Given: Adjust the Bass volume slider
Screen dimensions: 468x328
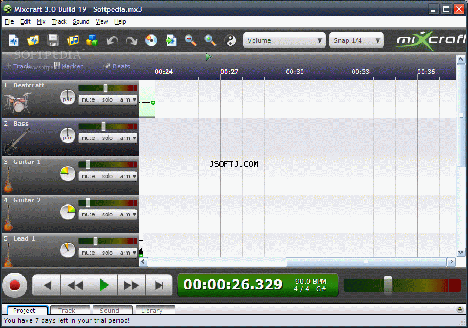Looking at the screenshot, I should click(103, 126).
